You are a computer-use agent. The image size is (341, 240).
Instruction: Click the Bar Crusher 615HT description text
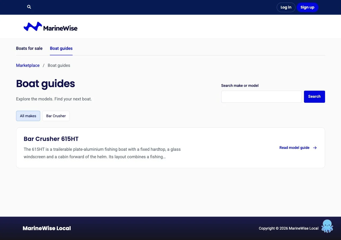pos(102,153)
